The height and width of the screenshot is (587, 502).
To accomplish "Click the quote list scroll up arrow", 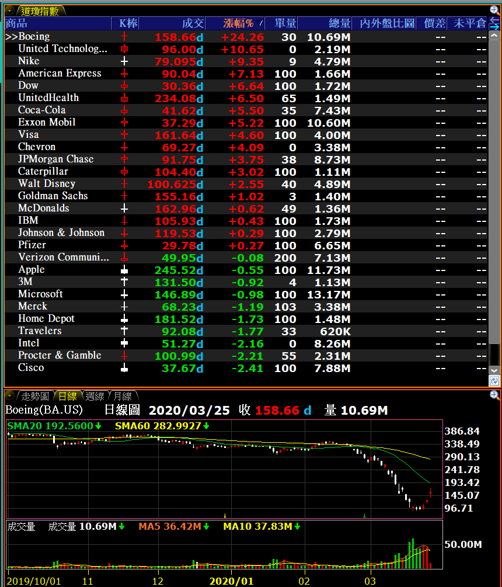I will tap(494, 35).
